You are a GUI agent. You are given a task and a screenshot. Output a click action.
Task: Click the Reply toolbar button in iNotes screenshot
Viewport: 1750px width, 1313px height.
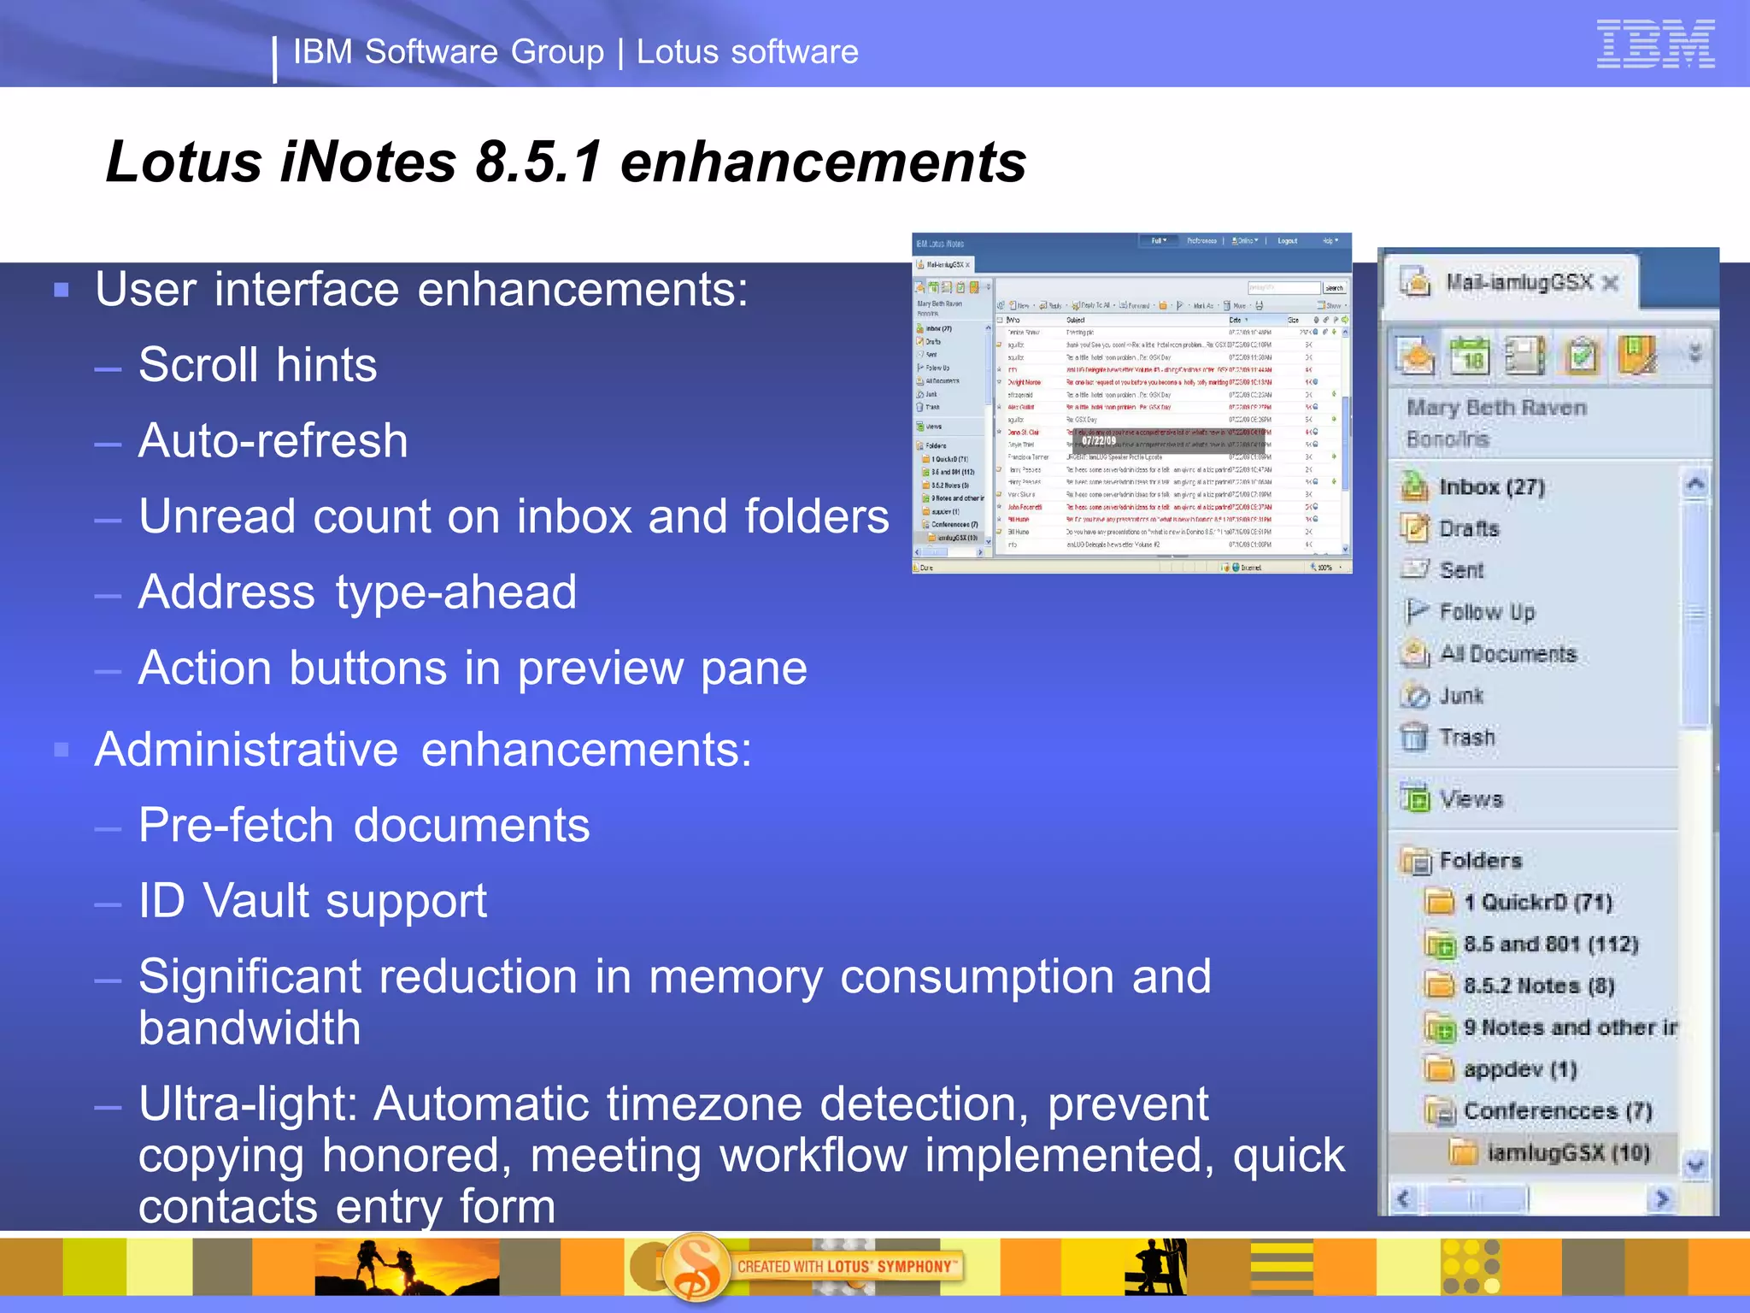(1052, 305)
